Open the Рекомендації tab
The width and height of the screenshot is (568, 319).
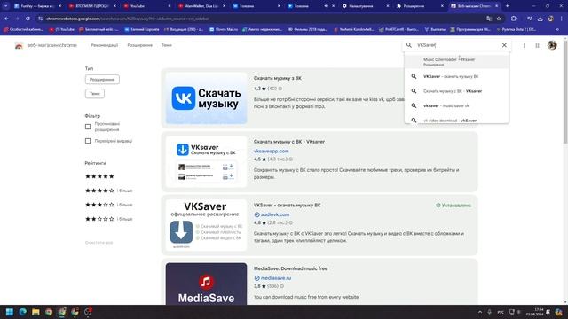coord(105,45)
